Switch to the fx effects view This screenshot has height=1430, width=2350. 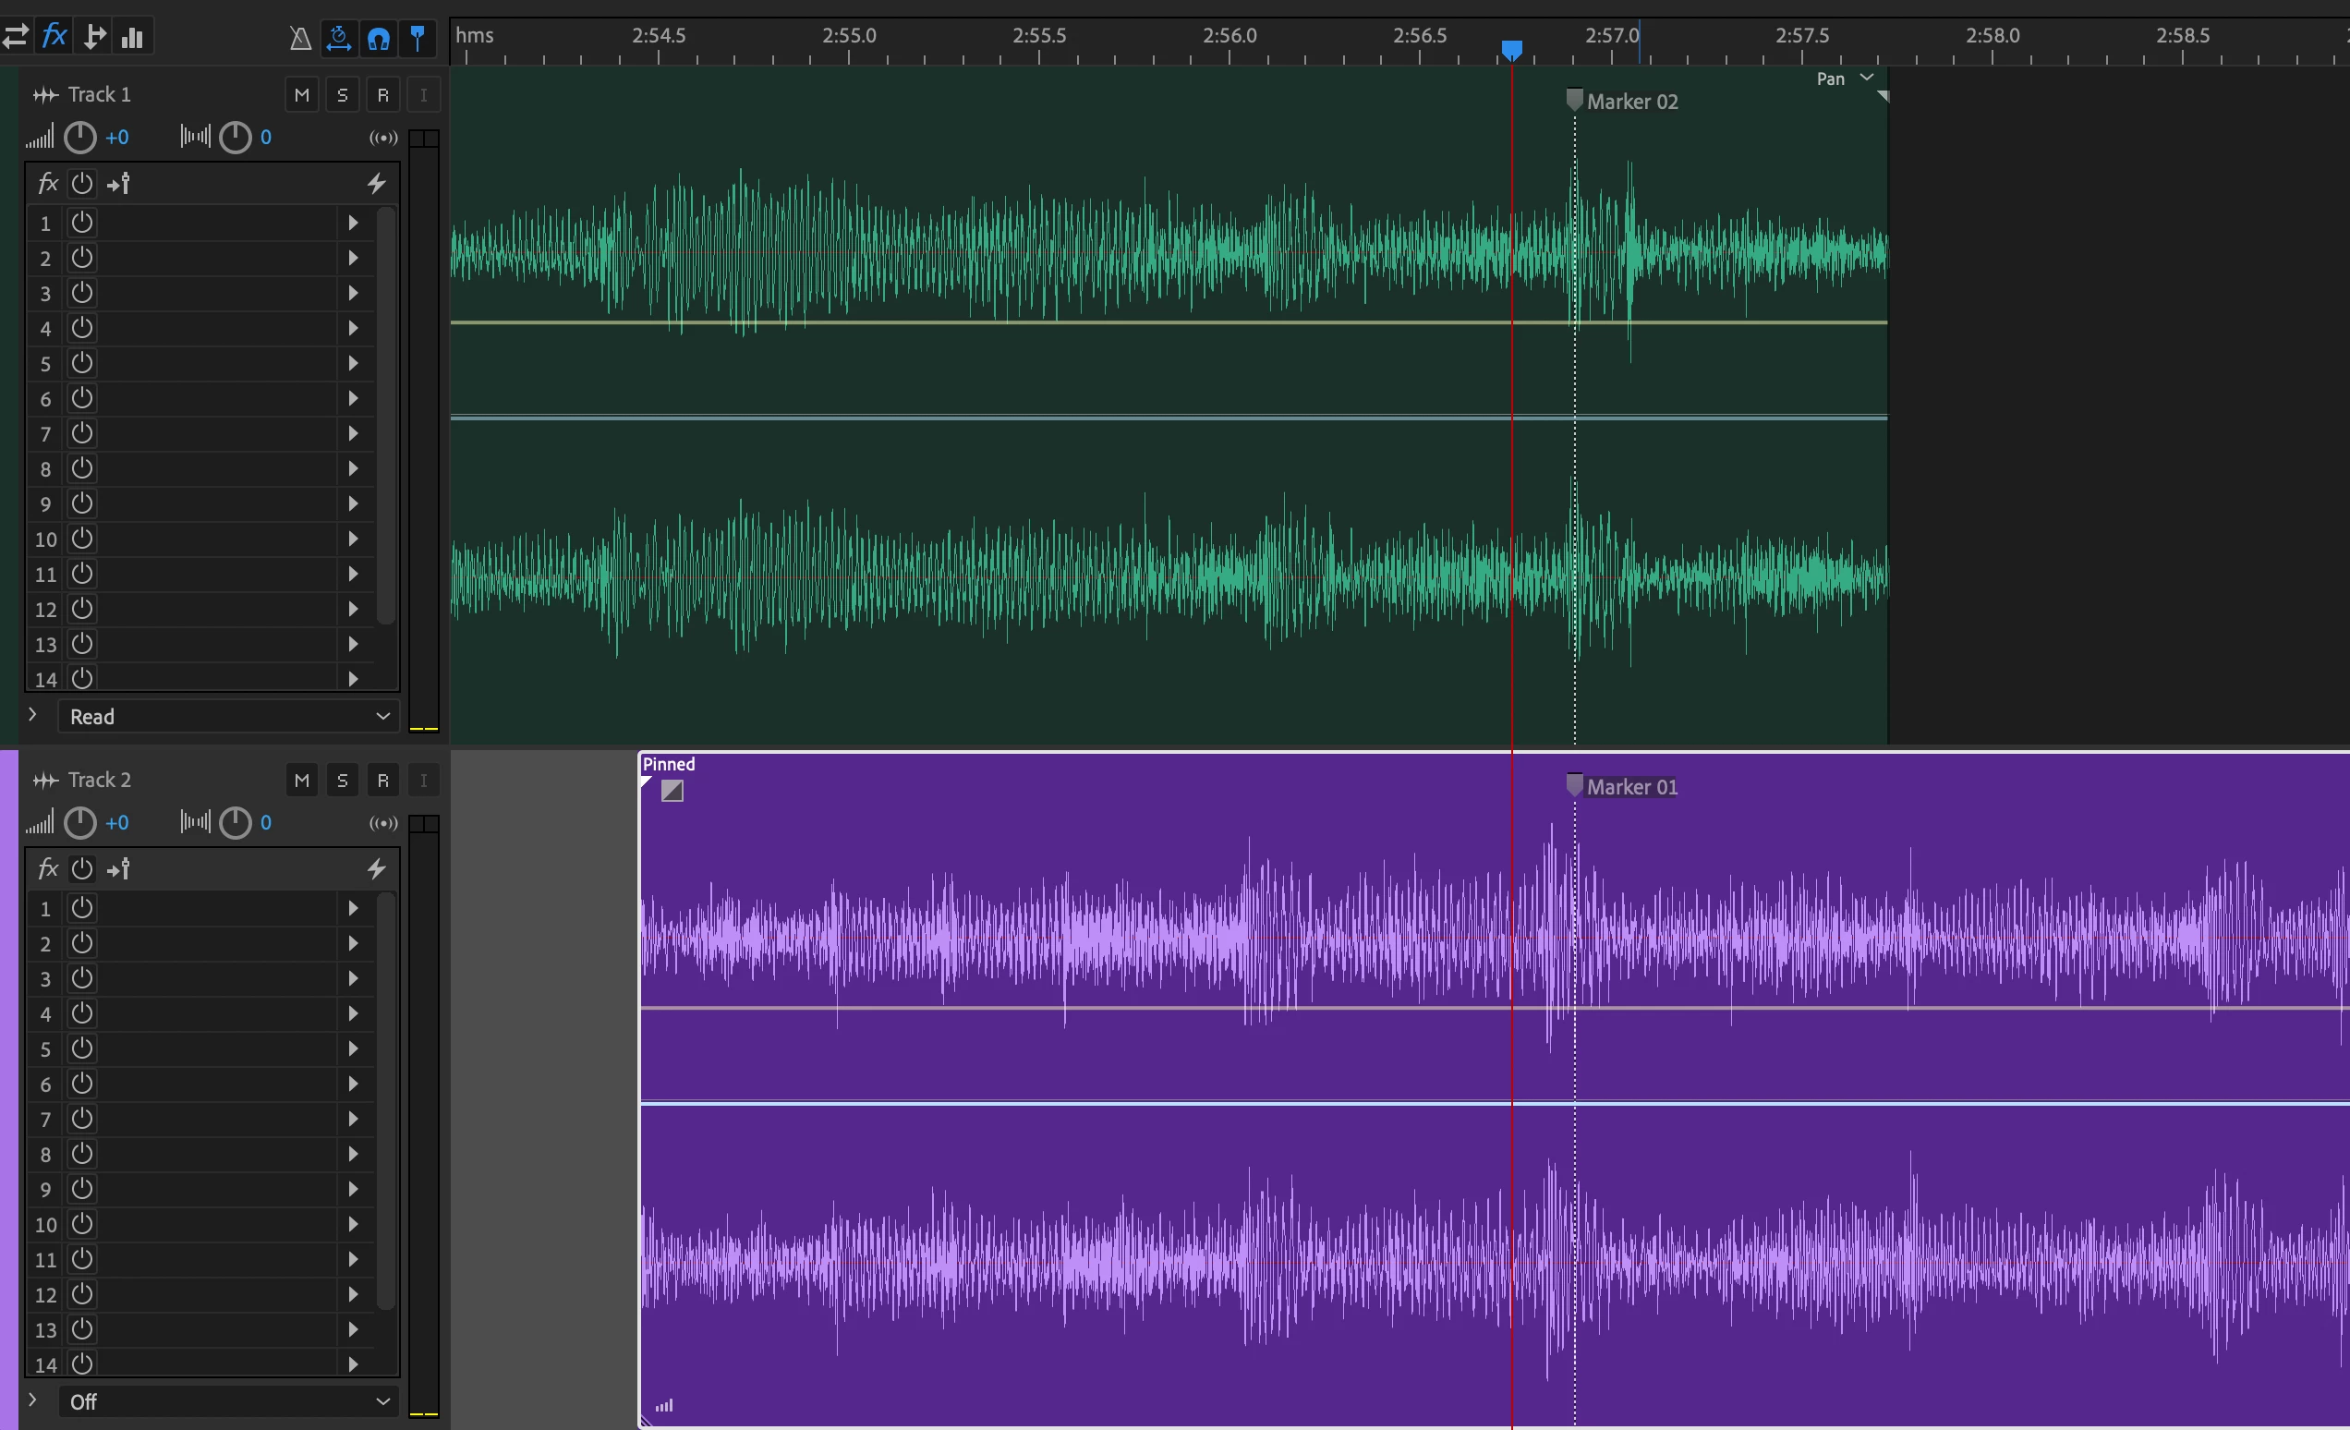(55, 37)
